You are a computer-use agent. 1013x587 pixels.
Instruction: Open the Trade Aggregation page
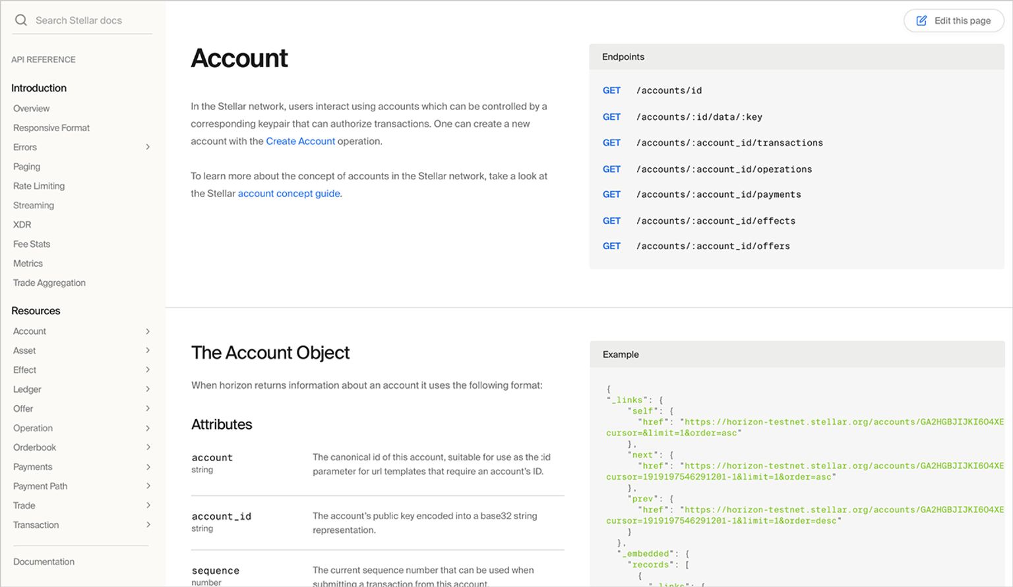[x=49, y=283]
